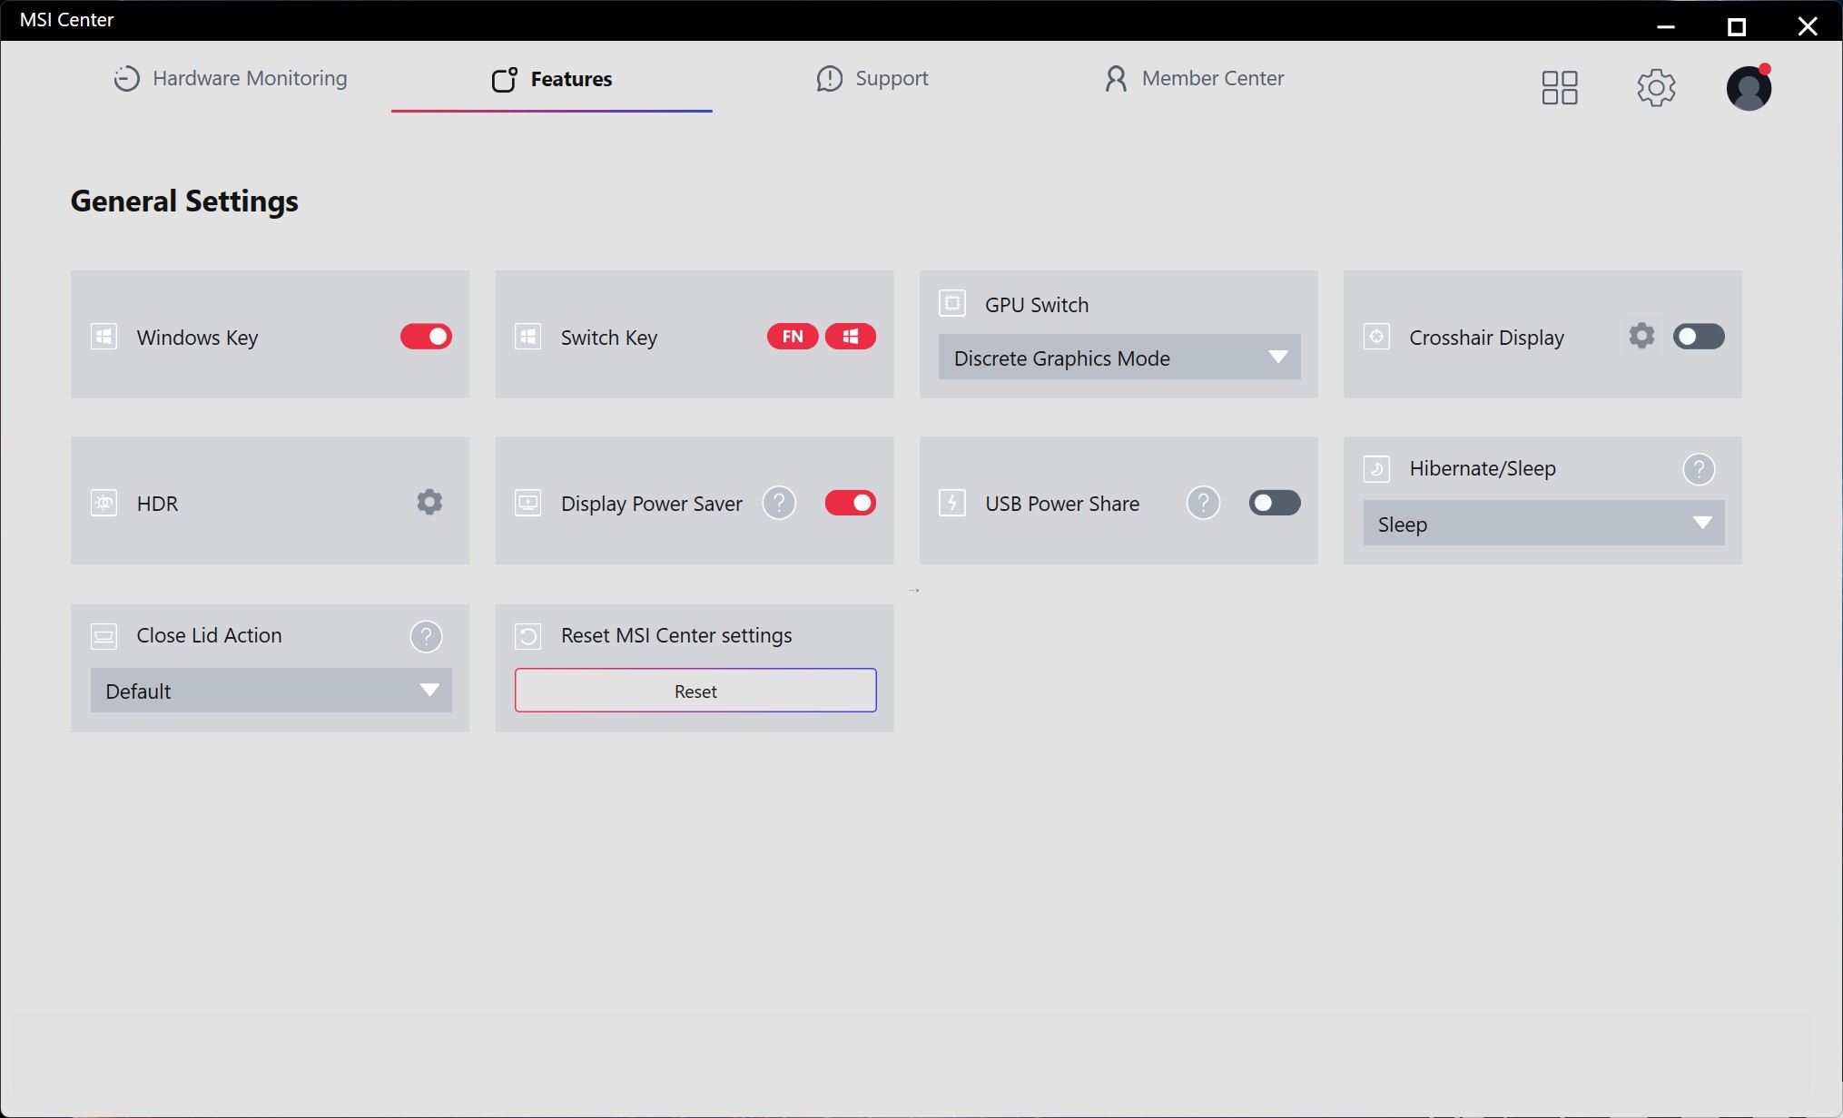Viewport: 1843px width, 1118px height.
Task: Open the HDR settings gear
Action: [x=429, y=502]
